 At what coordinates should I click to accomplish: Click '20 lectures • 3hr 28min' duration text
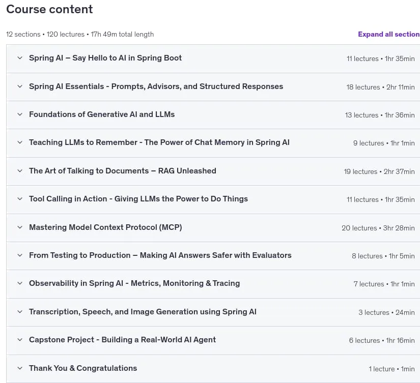pyautogui.click(x=378, y=228)
